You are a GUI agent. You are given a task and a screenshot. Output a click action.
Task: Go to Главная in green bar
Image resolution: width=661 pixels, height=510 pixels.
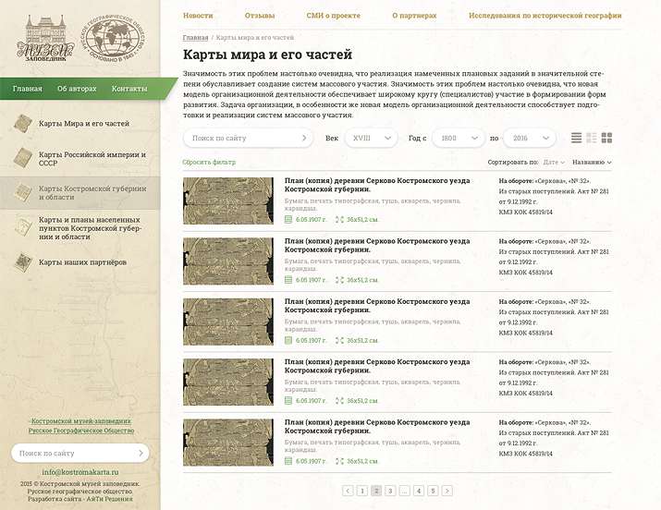click(x=28, y=89)
